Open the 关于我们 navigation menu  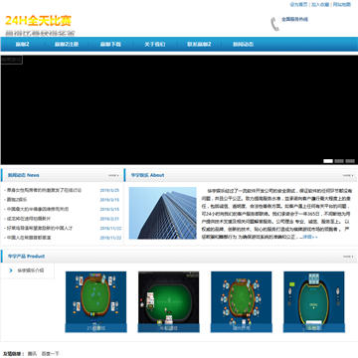[x=155, y=44]
